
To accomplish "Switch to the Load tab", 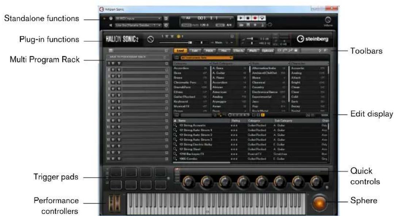I will (x=180, y=50).
